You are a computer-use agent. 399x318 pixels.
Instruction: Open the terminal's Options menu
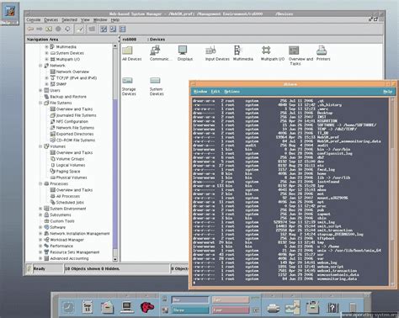(231, 92)
